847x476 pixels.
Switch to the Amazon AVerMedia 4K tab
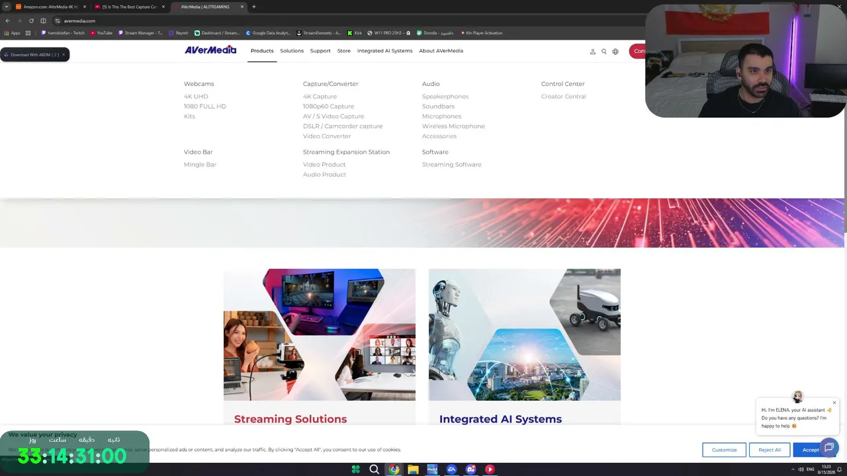click(51, 7)
